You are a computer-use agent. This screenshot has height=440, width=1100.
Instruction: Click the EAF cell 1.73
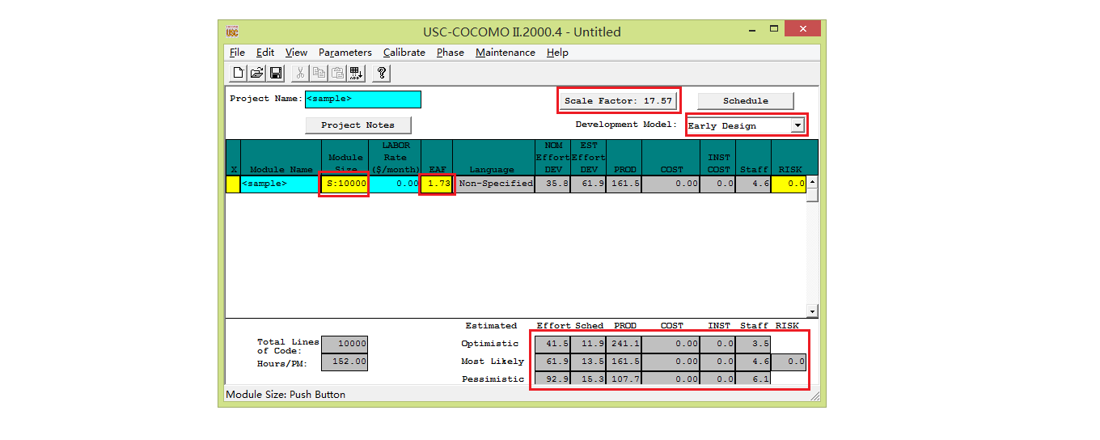437,184
